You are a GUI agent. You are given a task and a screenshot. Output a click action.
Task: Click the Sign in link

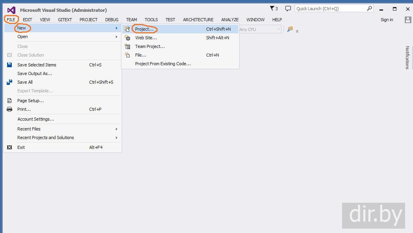(x=387, y=20)
